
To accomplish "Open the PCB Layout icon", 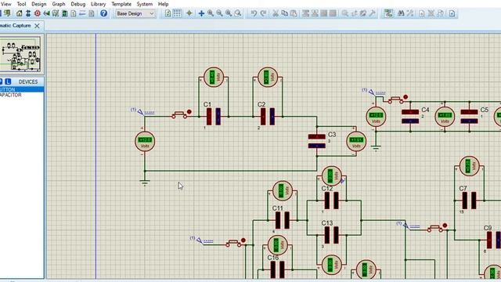I will 28,13.
